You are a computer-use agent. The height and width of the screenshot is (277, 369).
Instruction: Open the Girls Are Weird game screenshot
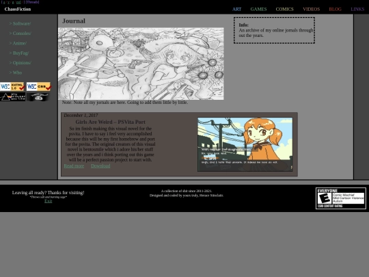(245, 144)
